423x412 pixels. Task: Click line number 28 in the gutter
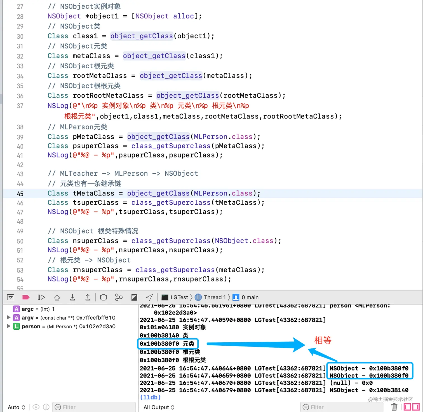(x=20, y=17)
